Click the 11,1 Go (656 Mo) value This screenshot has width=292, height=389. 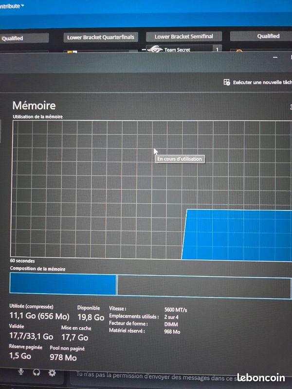[39, 316]
